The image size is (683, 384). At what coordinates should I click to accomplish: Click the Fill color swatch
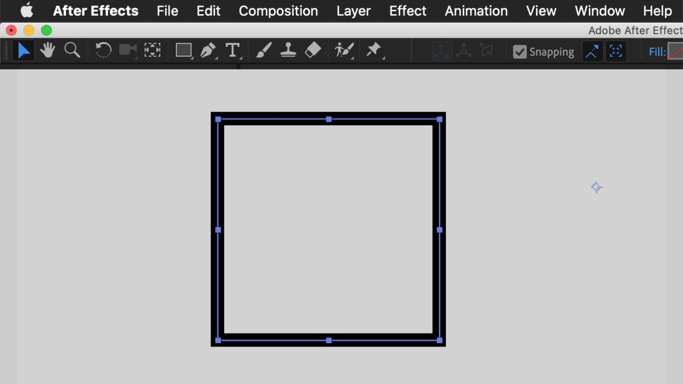[x=675, y=52]
